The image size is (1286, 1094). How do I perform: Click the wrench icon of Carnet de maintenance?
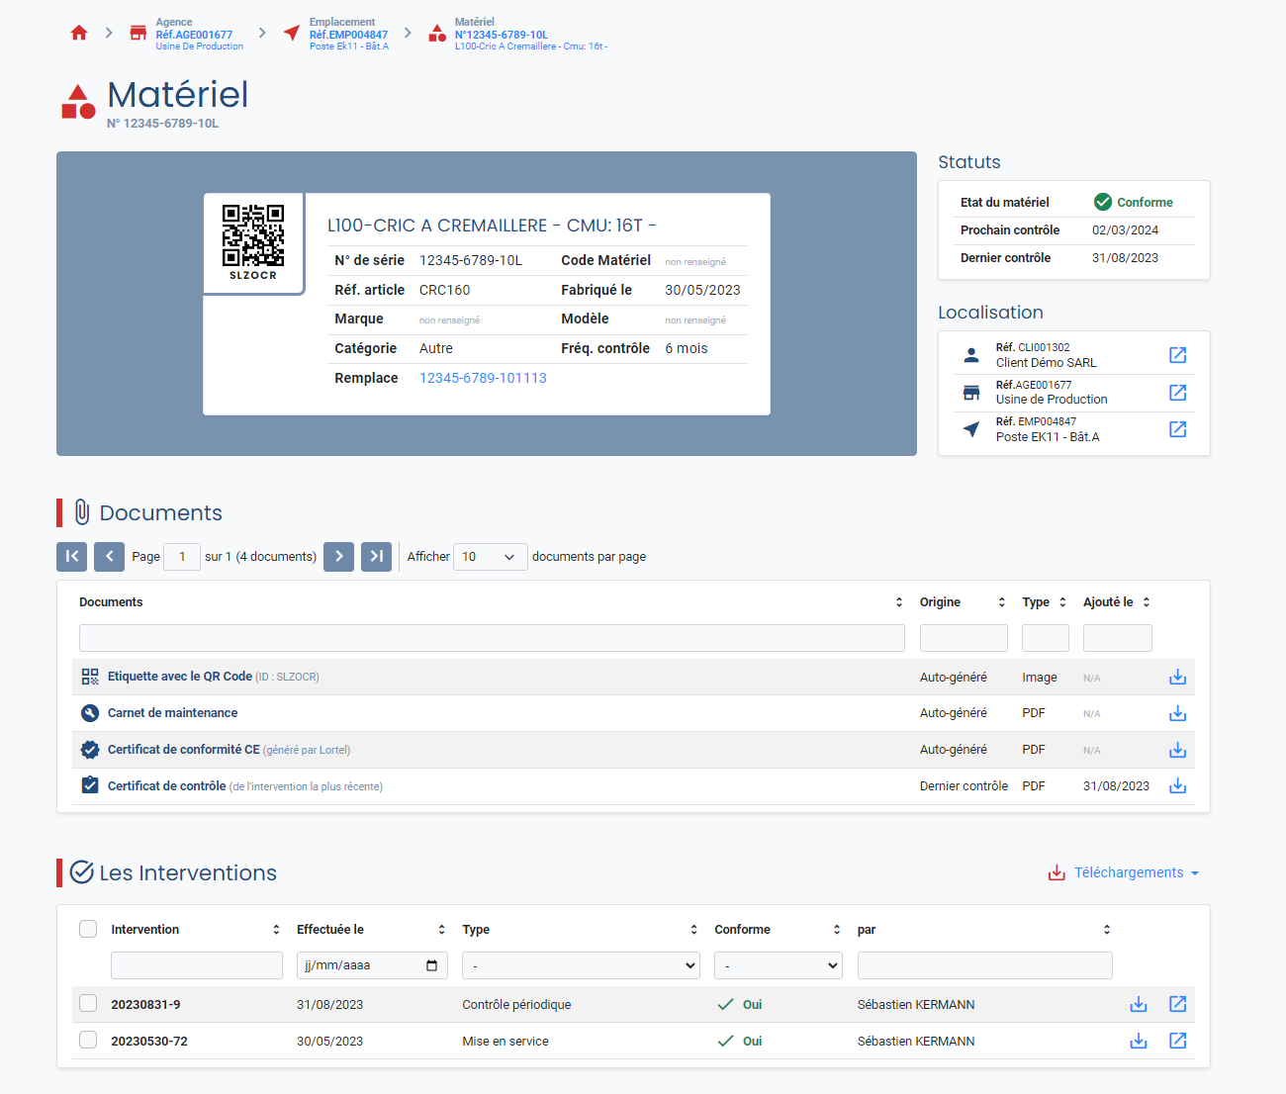tap(90, 713)
